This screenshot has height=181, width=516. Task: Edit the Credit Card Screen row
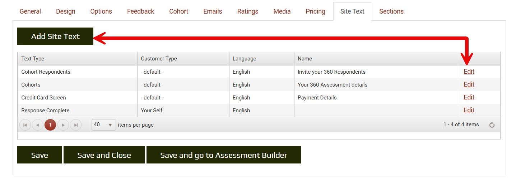[x=469, y=97]
